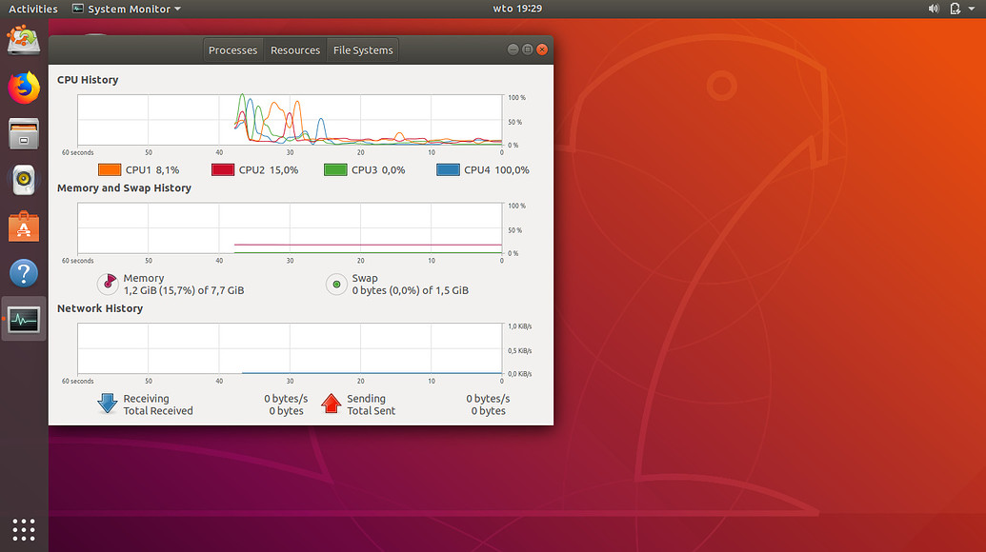Click the Swap usage circle indicator
Viewport: 986px width, 552px height.
(335, 284)
